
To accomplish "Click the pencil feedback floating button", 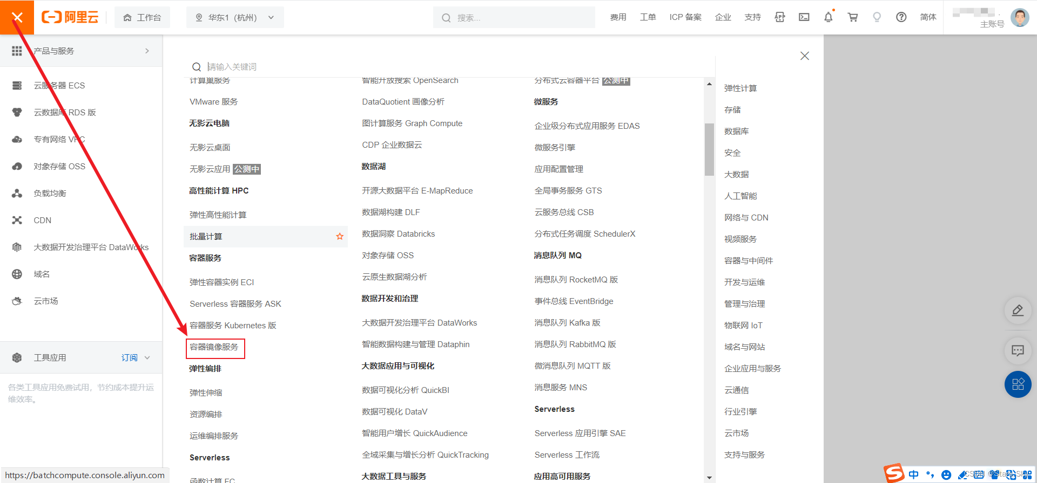I will click(1018, 310).
